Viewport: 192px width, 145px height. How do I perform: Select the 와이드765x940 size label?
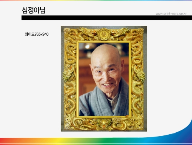36,34
